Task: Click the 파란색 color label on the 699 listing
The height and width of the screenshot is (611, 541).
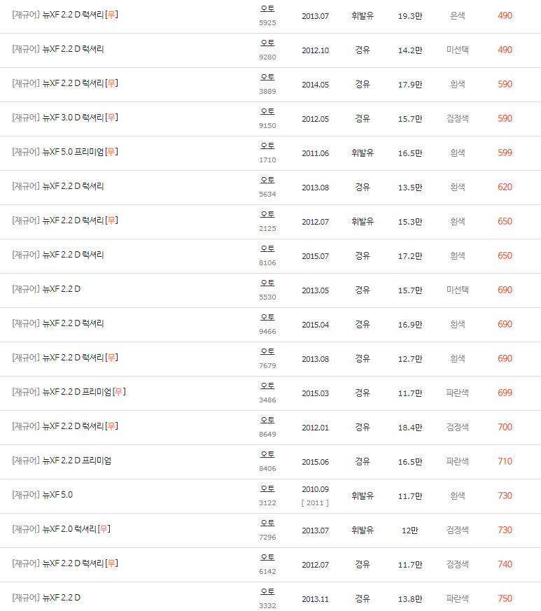Action: click(x=458, y=393)
